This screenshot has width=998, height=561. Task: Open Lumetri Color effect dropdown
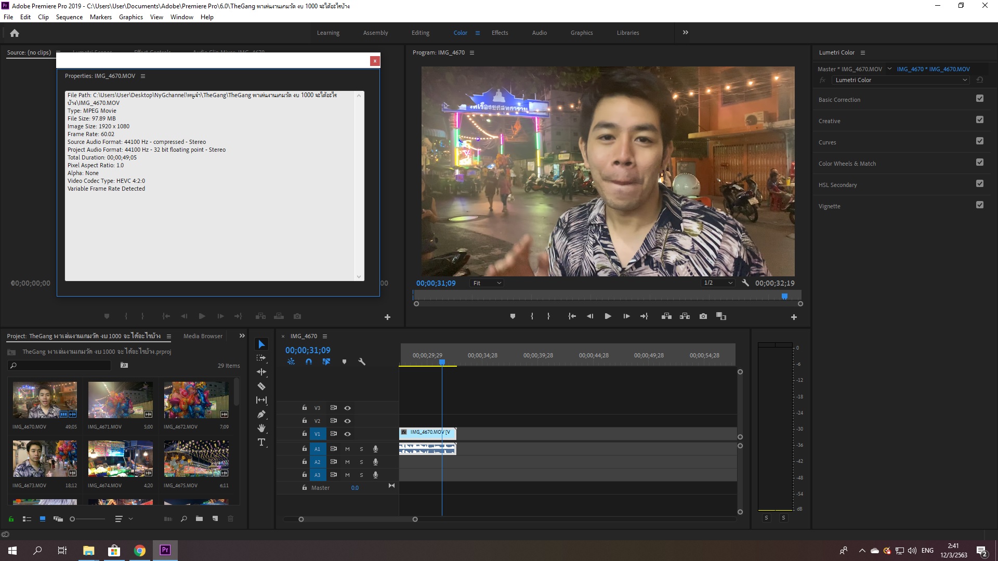(x=901, y=80)
